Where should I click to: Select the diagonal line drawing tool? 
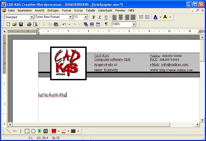tap(9, 131)
